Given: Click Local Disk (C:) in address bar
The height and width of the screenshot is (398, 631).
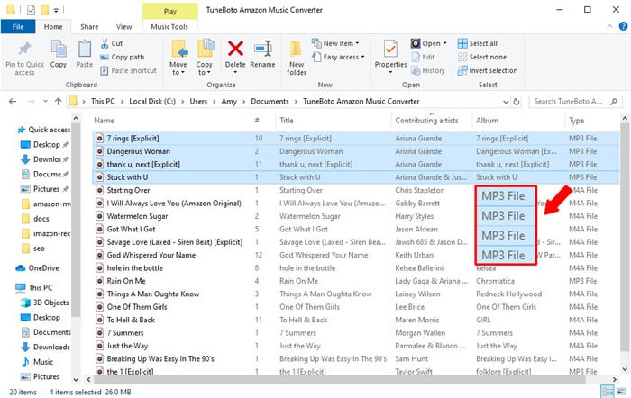Looking at the screenshot, I should tap(152, 102).
